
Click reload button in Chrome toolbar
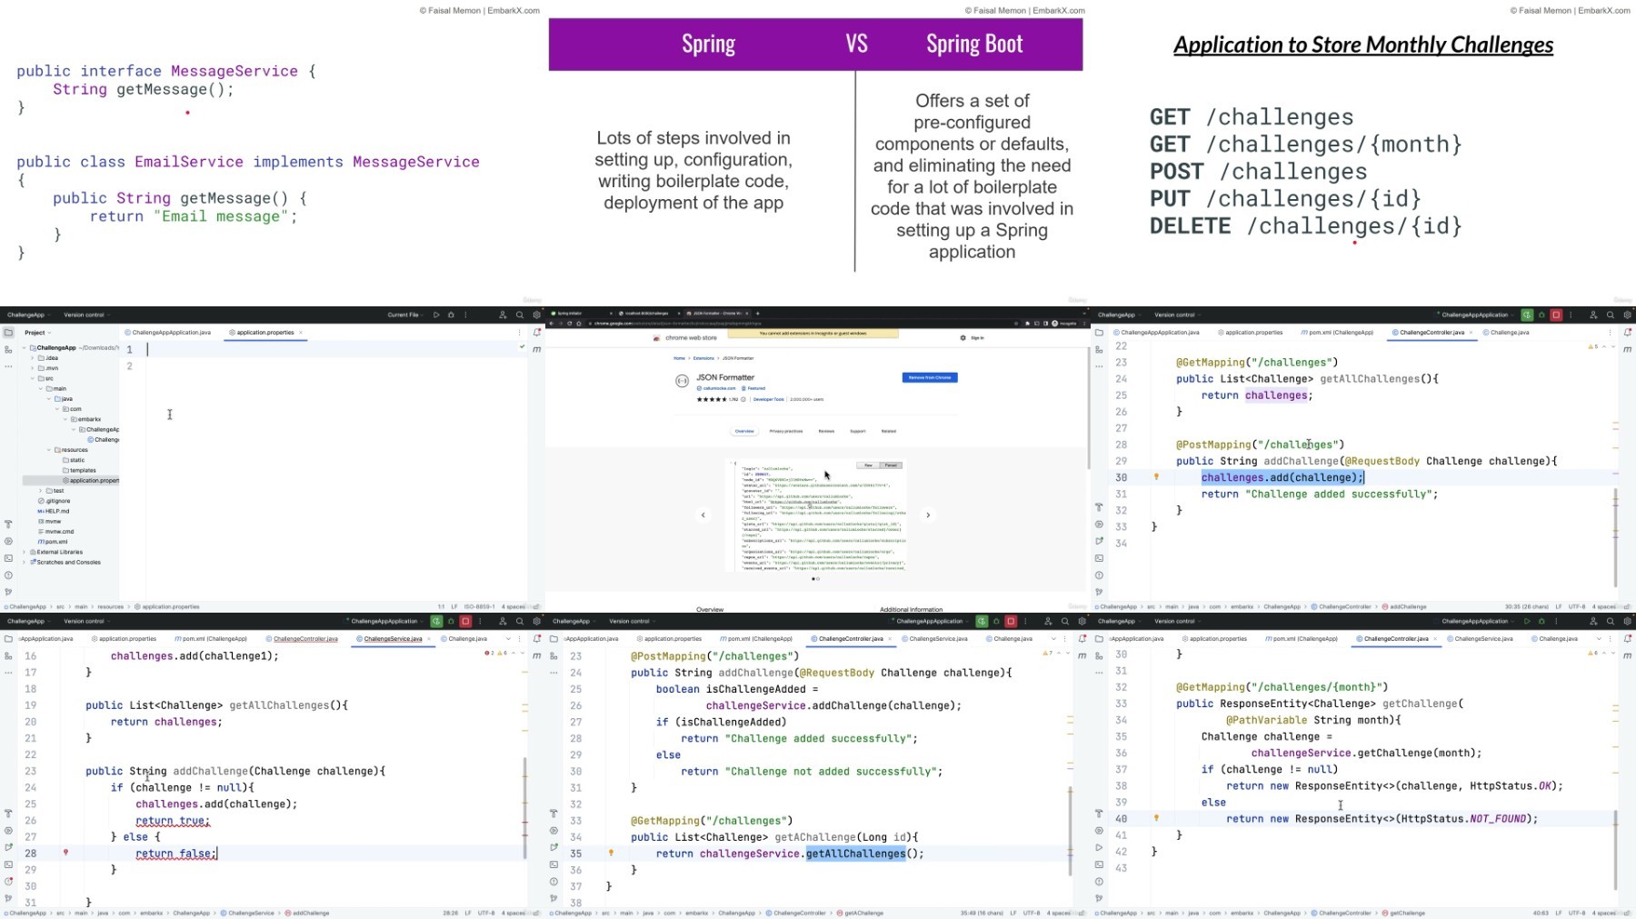click(x=570, y=324)
